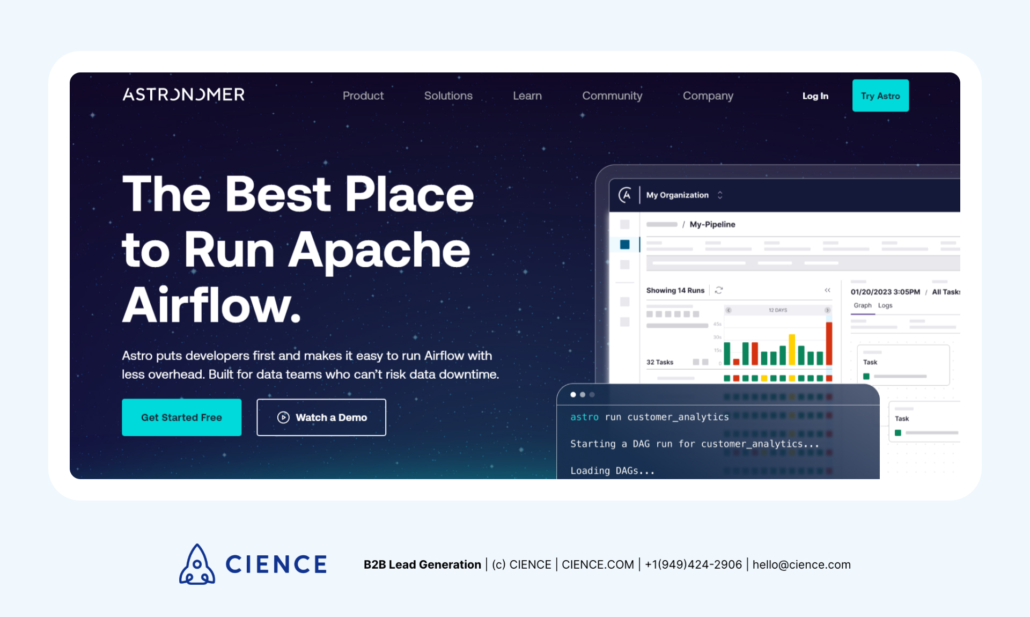The image size is (1030, 617).
Task: Open the Product menu
Action: (x=363, y=95)
